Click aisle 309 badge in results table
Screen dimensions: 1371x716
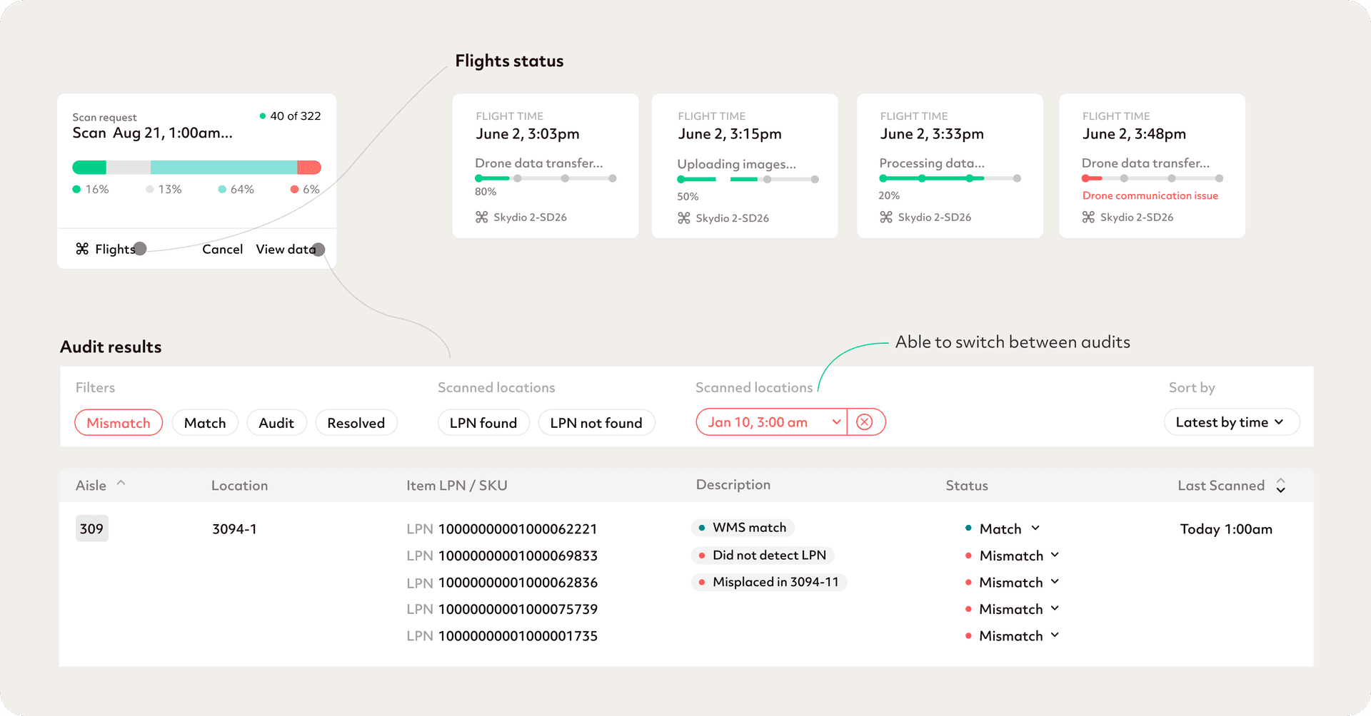[x=91, y=528]
